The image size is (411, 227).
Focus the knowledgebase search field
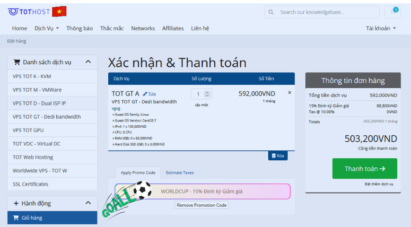(x=322, y=12)
